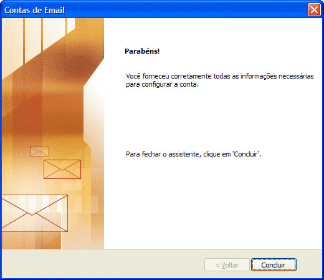The image size is (324, 280).
Task: Close the Contas de Email dialog
Action: click(314, 9)
